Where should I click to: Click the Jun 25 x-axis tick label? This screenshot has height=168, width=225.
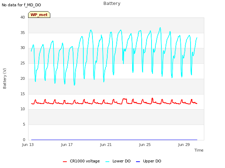tap(145, 145)
